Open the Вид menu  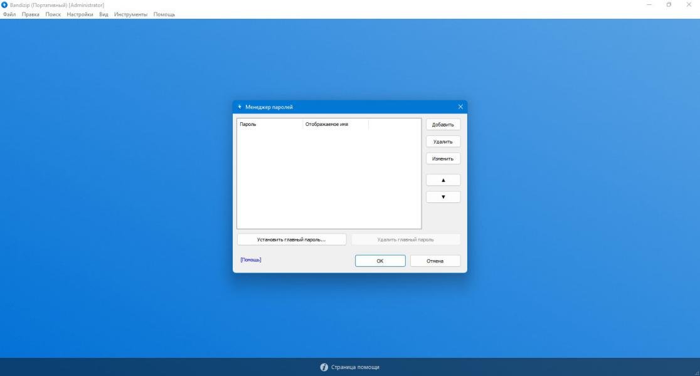point(103,14)
